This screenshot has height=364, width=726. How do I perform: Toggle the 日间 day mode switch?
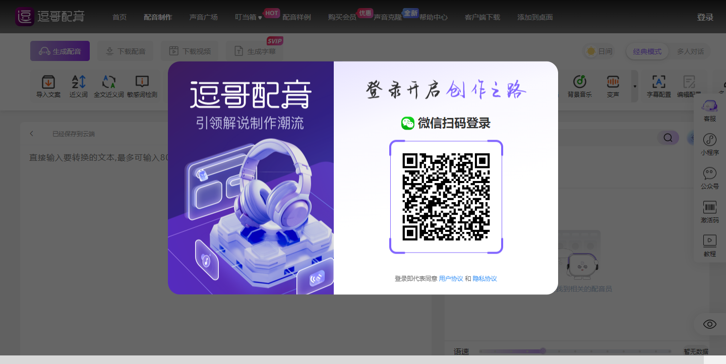tap(599, 51)
